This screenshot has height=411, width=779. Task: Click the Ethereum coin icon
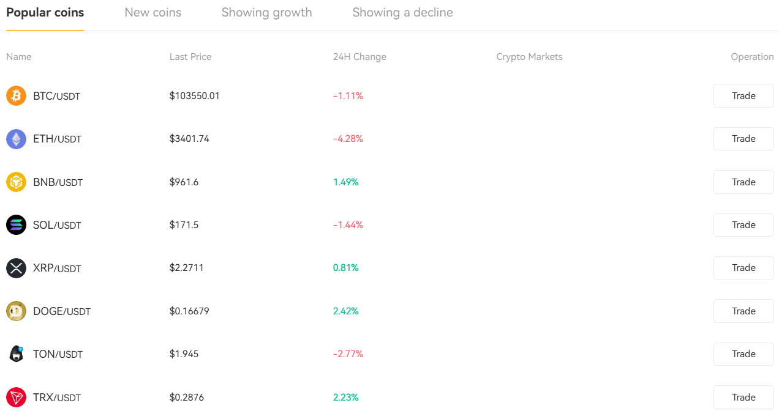coord(16,139)
